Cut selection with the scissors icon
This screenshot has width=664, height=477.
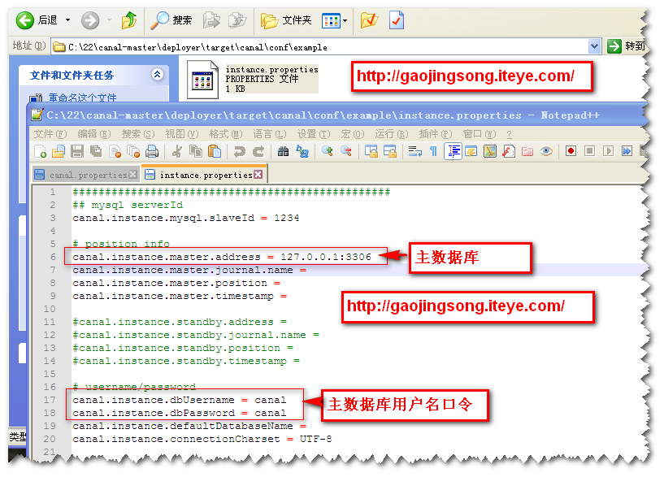click(177, 151)
